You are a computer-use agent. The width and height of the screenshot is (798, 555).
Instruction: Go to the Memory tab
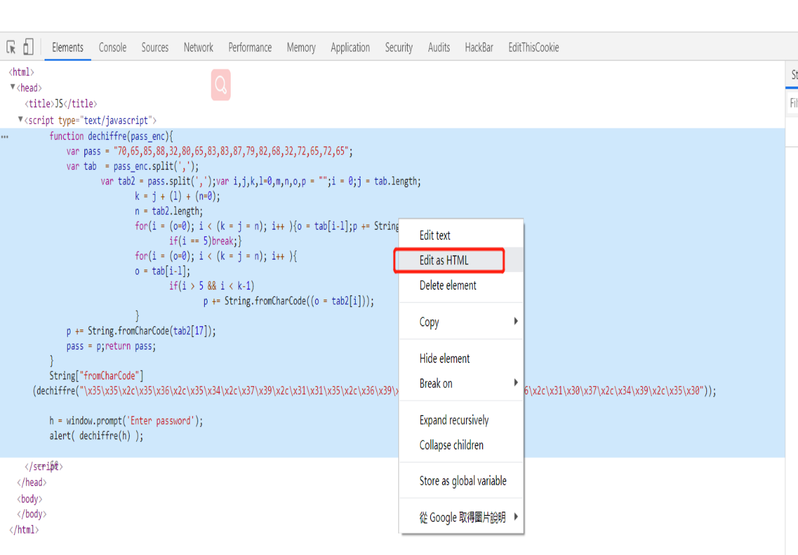(301, 47)
